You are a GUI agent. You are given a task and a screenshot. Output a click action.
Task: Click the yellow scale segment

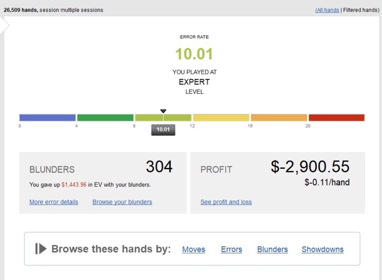[221, 117]
